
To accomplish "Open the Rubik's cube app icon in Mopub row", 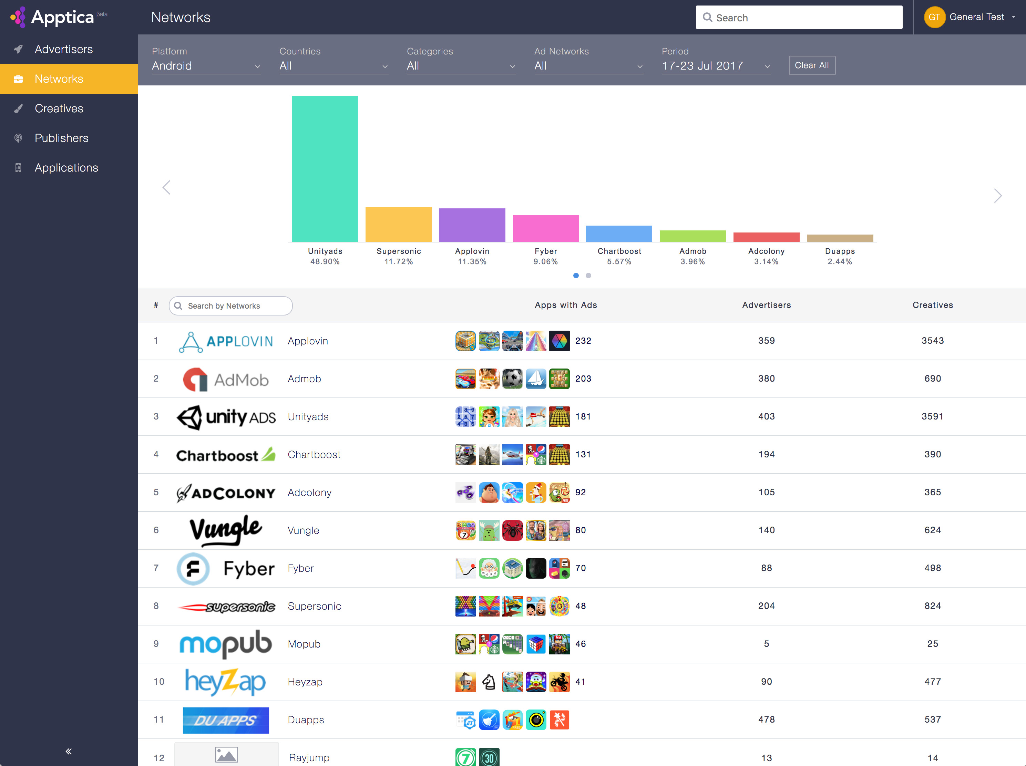I will click(x=536, y=644).
